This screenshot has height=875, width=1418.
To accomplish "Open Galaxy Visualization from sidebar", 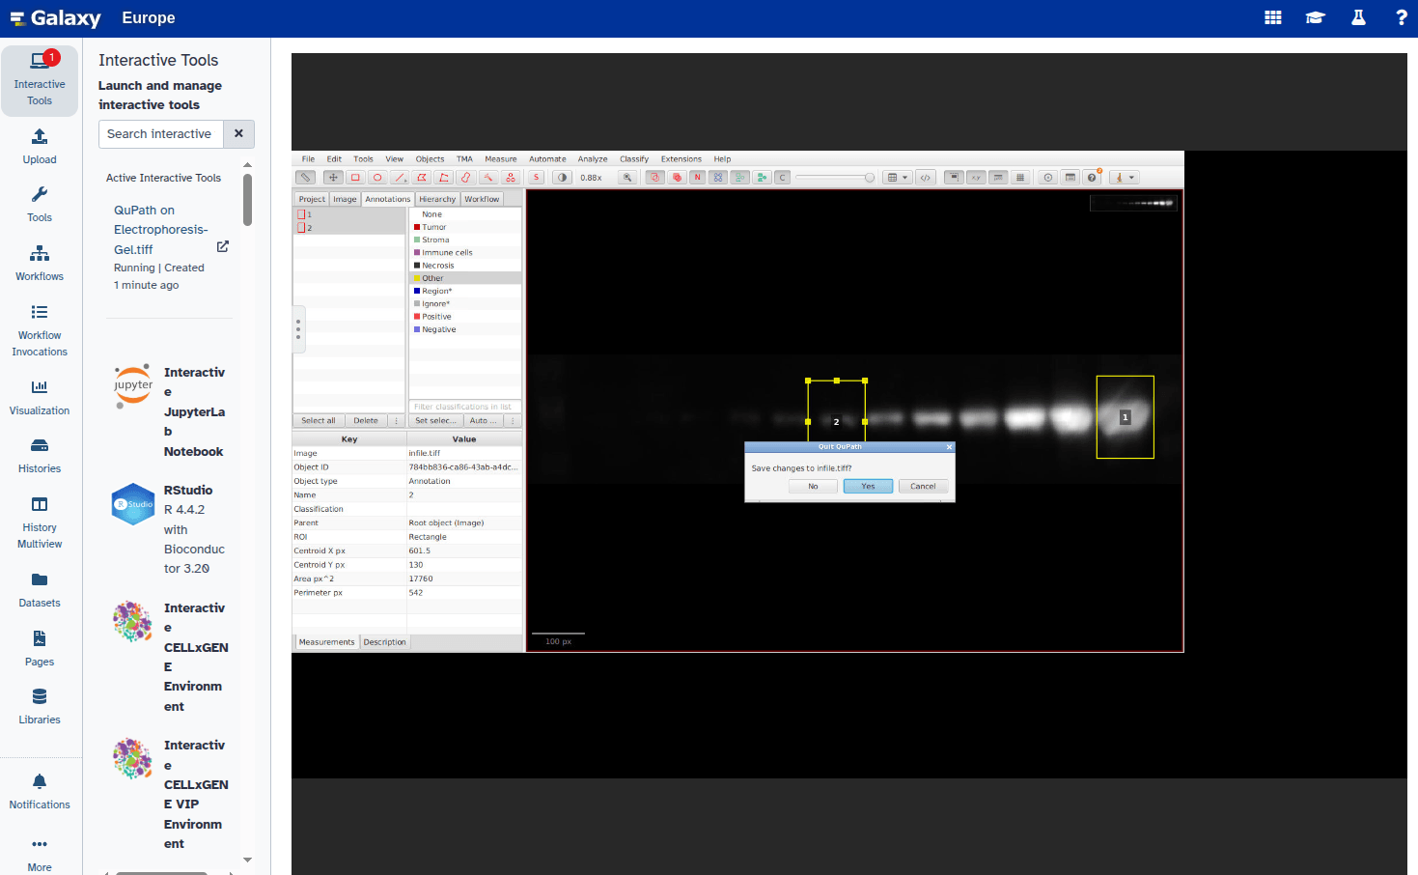I will pos(40,397).
